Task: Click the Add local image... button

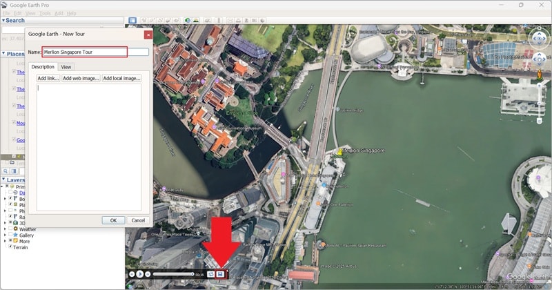Action: [122, 78]
